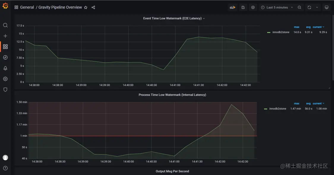
Task: Click the Gravity Pipeline Overview title
Action: click(x=60, y=7)
